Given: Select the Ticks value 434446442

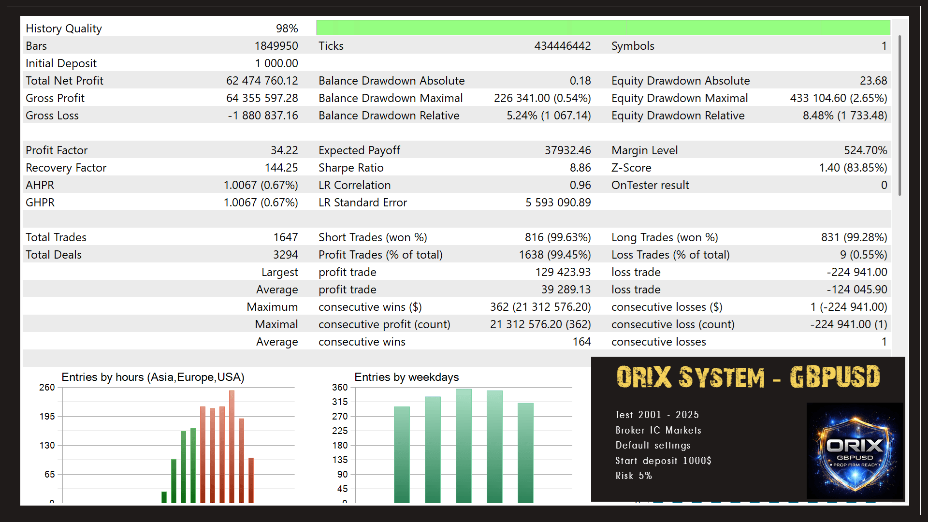Looking at the screenshot, I should pyautogui.click(x=562, y=45).
